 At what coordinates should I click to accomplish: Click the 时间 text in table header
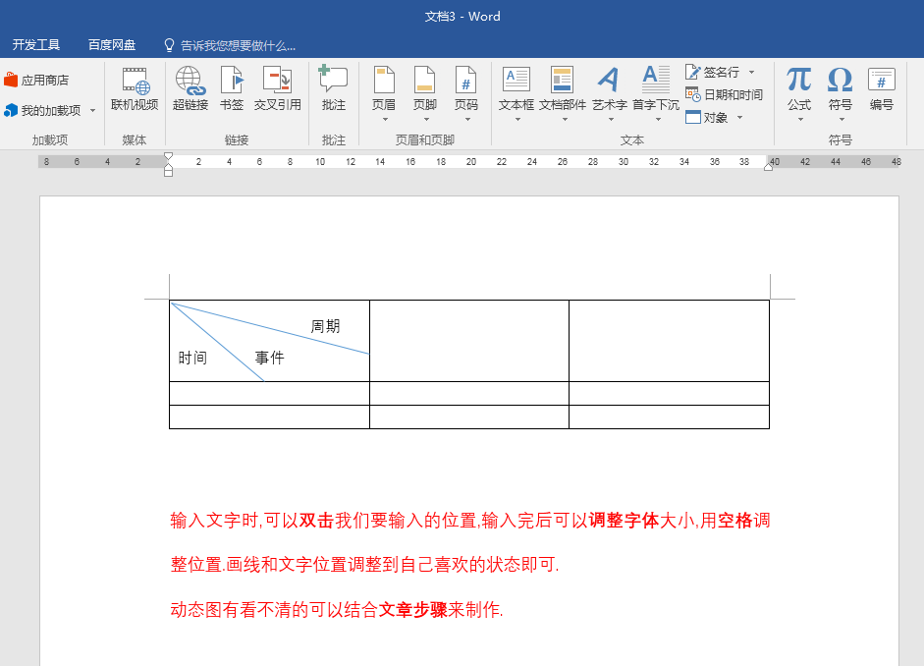click(x=192, y=358)
